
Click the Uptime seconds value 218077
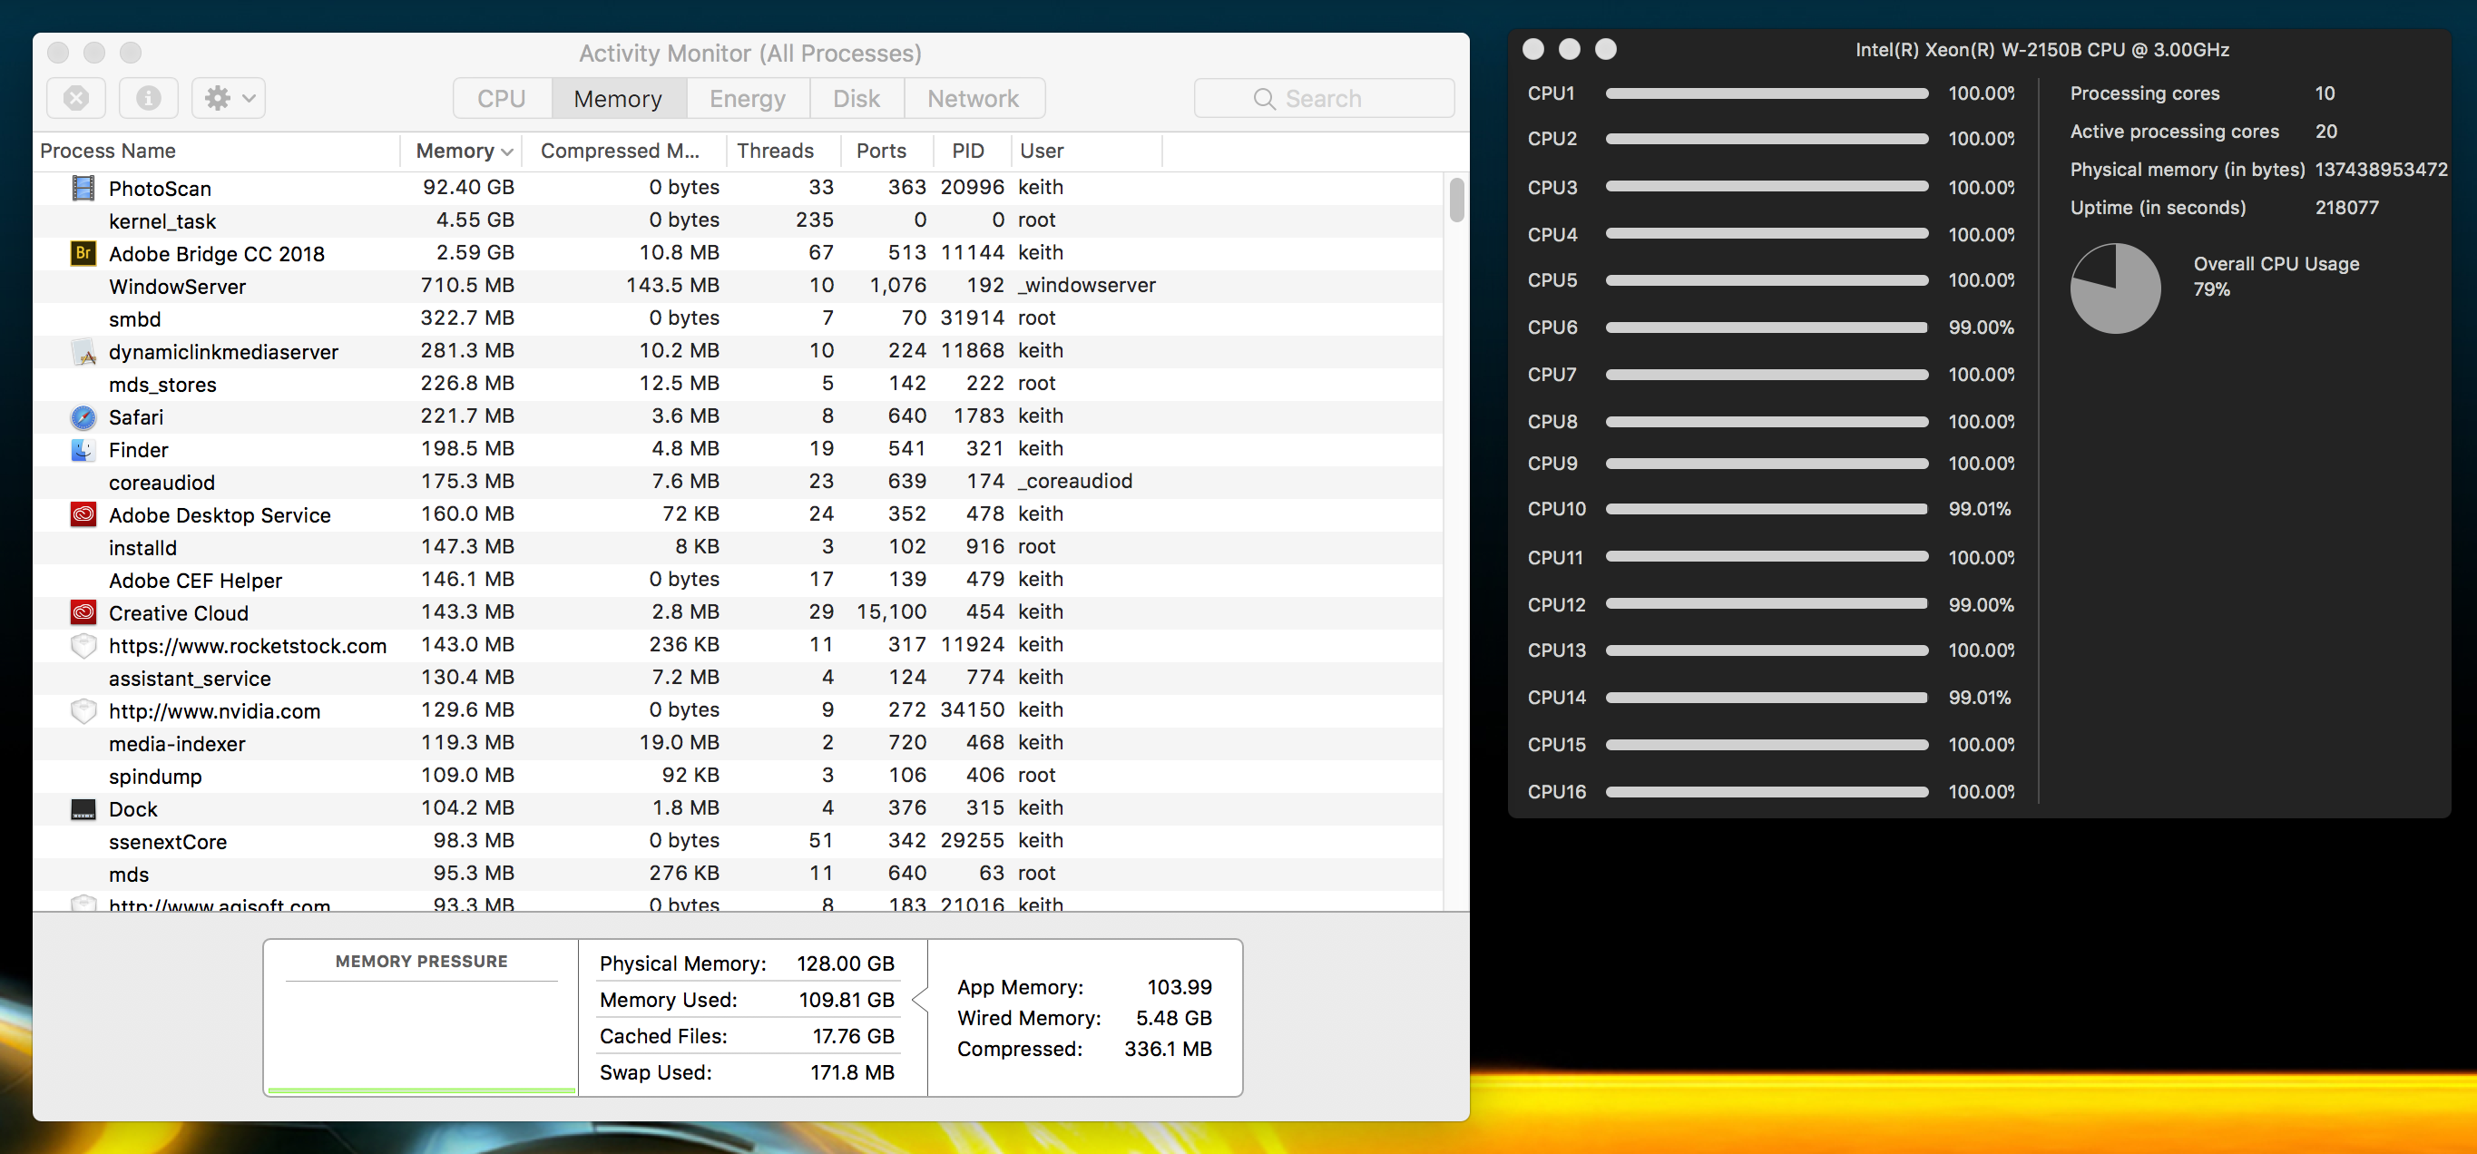click(x=2346, y=208)
